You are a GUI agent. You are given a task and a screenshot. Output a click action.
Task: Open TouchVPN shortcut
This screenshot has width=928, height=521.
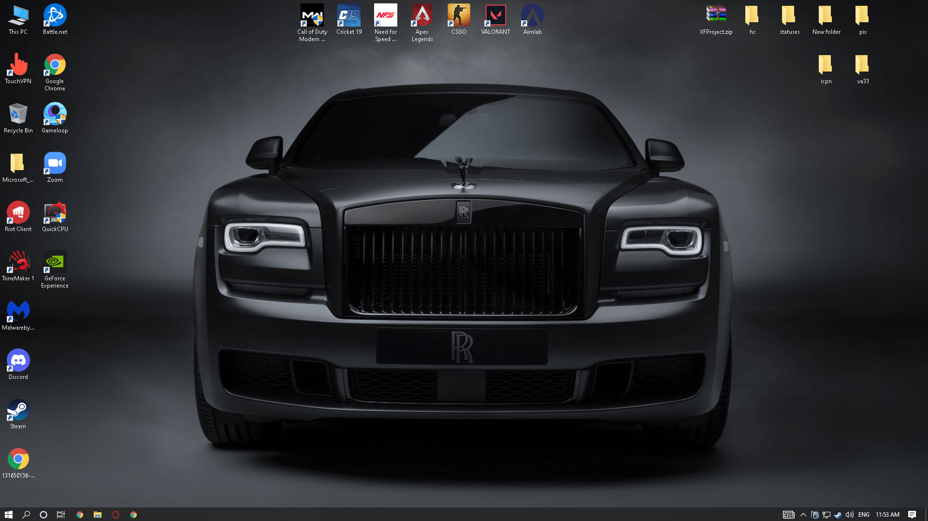coord(18,69)
